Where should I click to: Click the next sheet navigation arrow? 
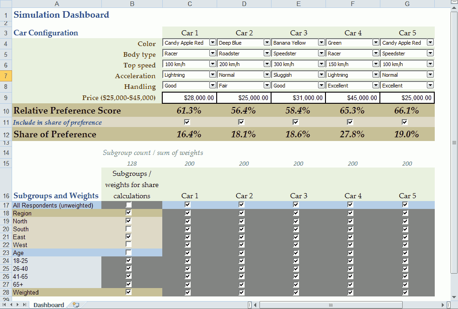tap(18, 305)
